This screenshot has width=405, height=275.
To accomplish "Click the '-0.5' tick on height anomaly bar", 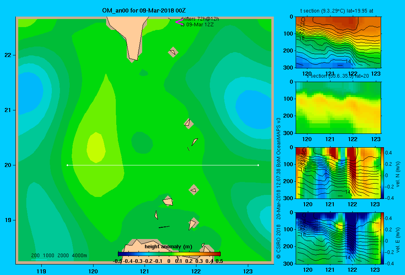I will (117, 261).
